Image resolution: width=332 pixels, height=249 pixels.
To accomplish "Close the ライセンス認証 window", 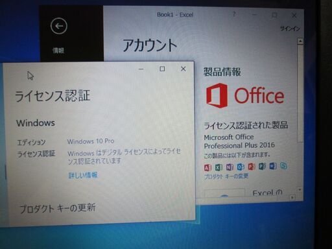I will tap(184, 69).
